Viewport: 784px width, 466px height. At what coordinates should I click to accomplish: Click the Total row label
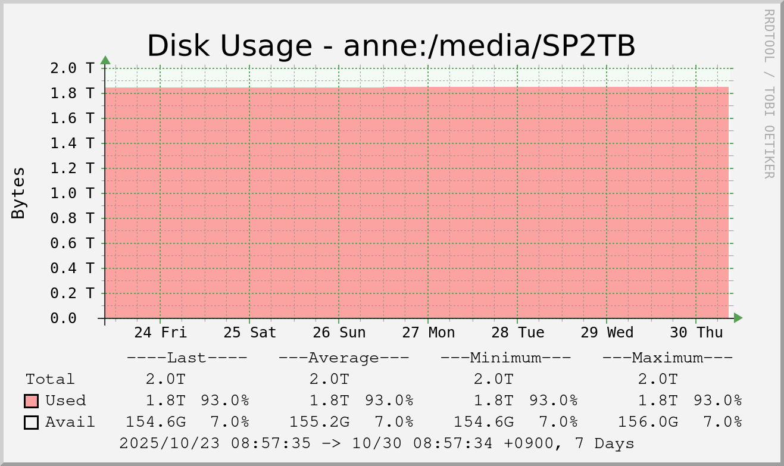(50, 379)
